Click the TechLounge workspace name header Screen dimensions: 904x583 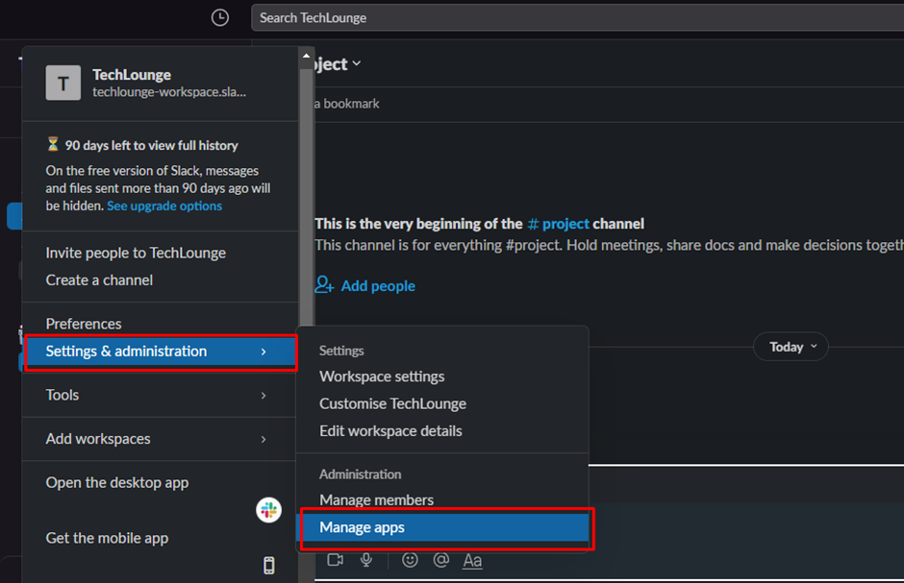pyautogui.click(x=132, y=75)
